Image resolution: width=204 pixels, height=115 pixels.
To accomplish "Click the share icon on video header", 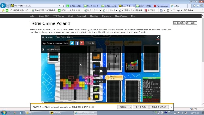I will point(158,38).
